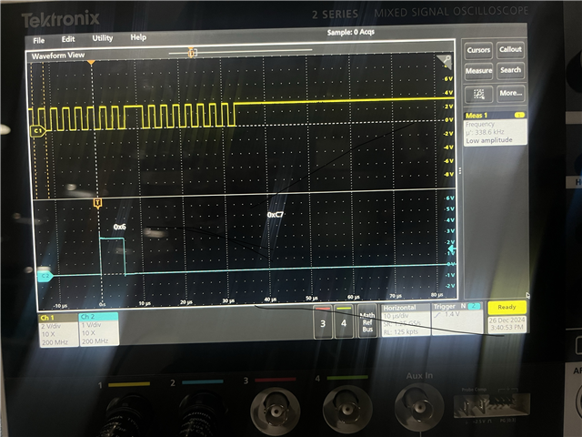Click the Trigger channel 2 source indicator

coord(475,306)
